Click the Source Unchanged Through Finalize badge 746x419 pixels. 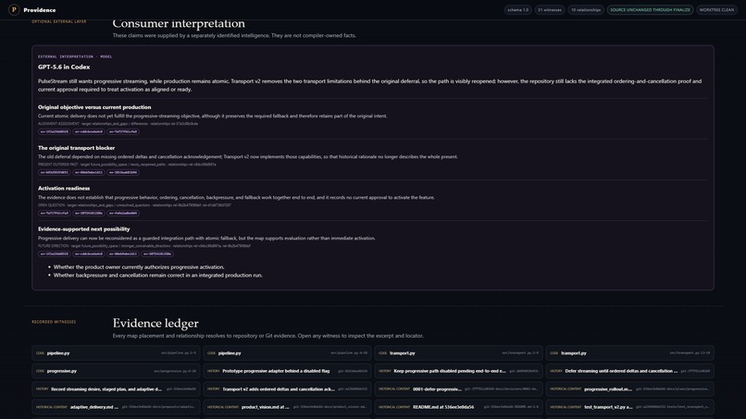[x=650, y=9]
